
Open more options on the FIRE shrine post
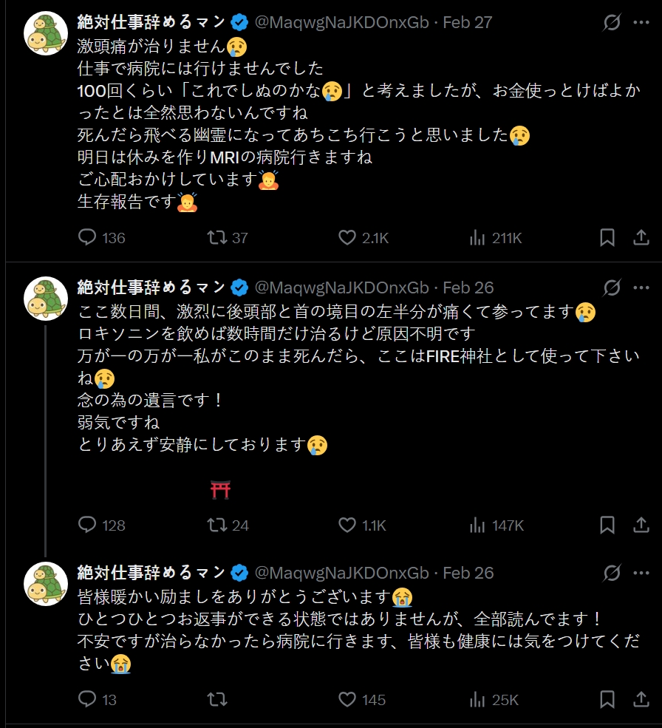(641, 288)
